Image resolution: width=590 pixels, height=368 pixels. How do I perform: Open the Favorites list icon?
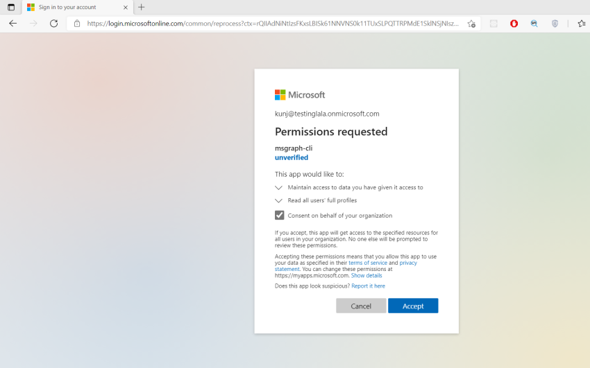tap(581, 24)
